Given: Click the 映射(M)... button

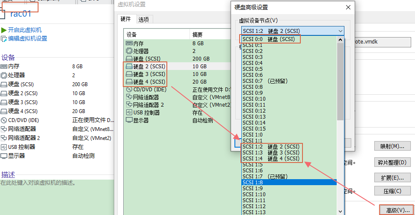Looking at the screenshot, I should 392,146.
